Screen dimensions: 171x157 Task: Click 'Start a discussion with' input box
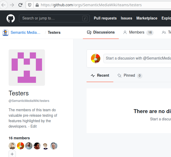pyautogui.click(x=137, y=58)
